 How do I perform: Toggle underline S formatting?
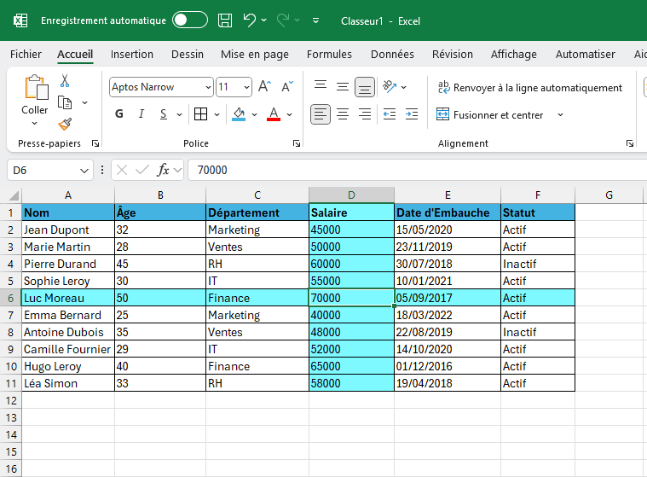[164, 114]
